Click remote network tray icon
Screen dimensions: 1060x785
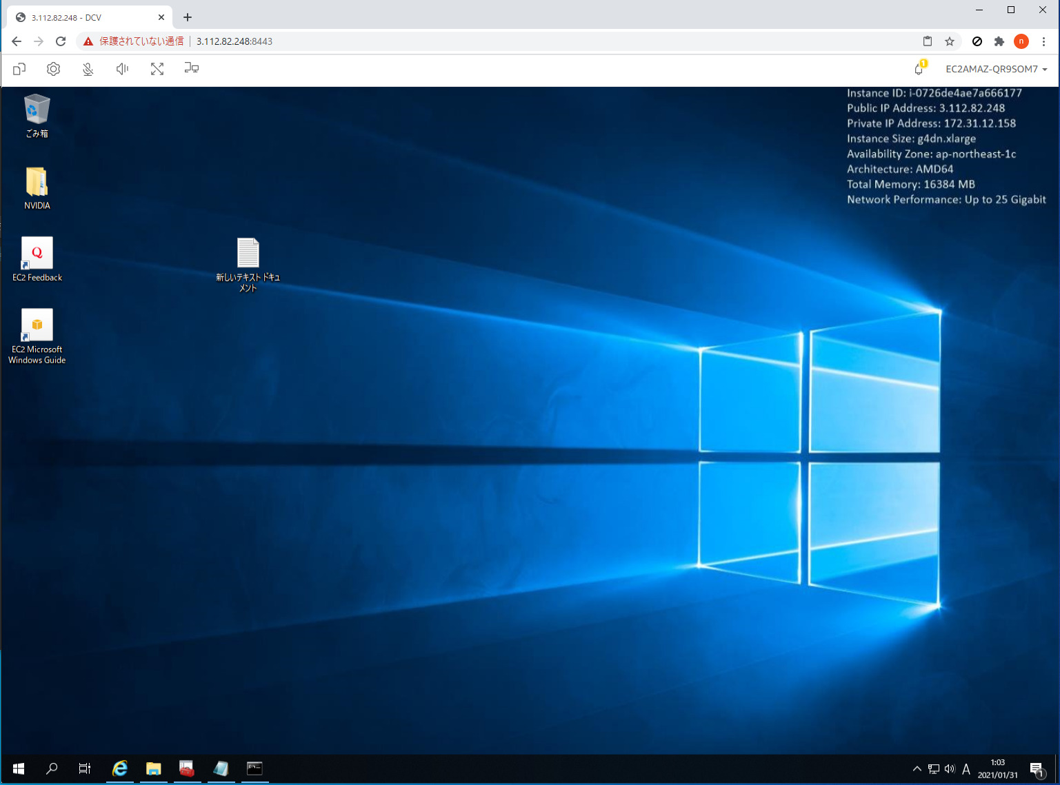pos(934,768)
